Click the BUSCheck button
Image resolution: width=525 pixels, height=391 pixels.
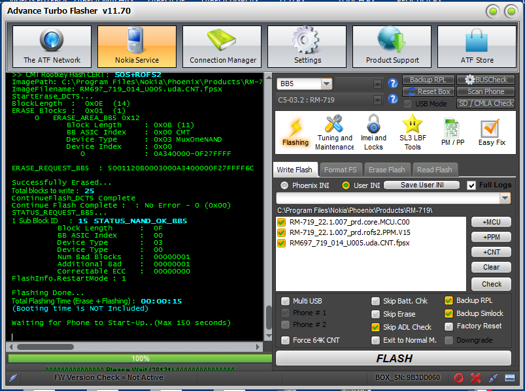pyautogui.click(x=486, y=80)
